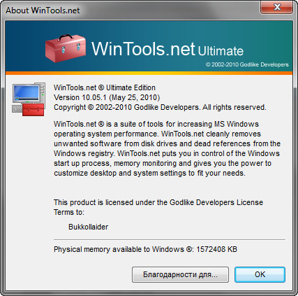This screenshot has height=296, width=298.
Task: Click the Version 10.05.1 line
Action: click(107, 97)
